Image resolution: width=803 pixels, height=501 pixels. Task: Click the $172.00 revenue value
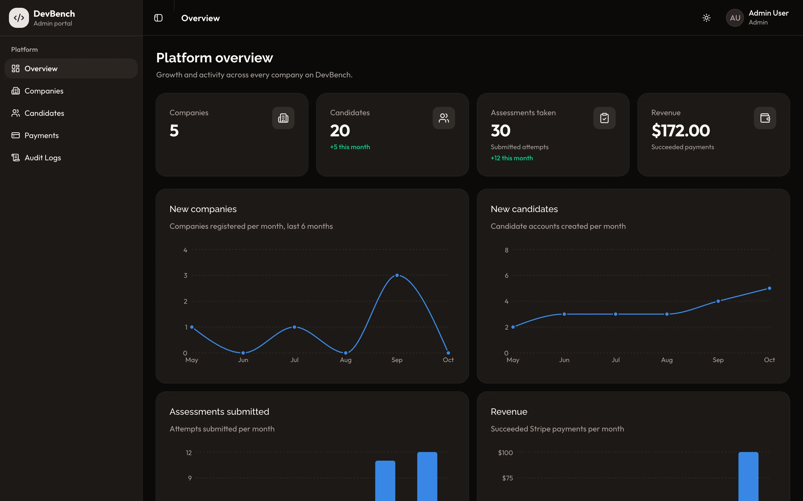681,131
